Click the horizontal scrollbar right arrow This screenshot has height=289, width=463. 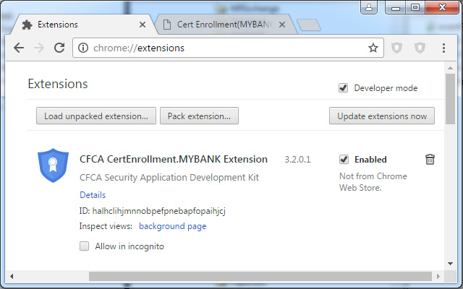click(438, 276)
